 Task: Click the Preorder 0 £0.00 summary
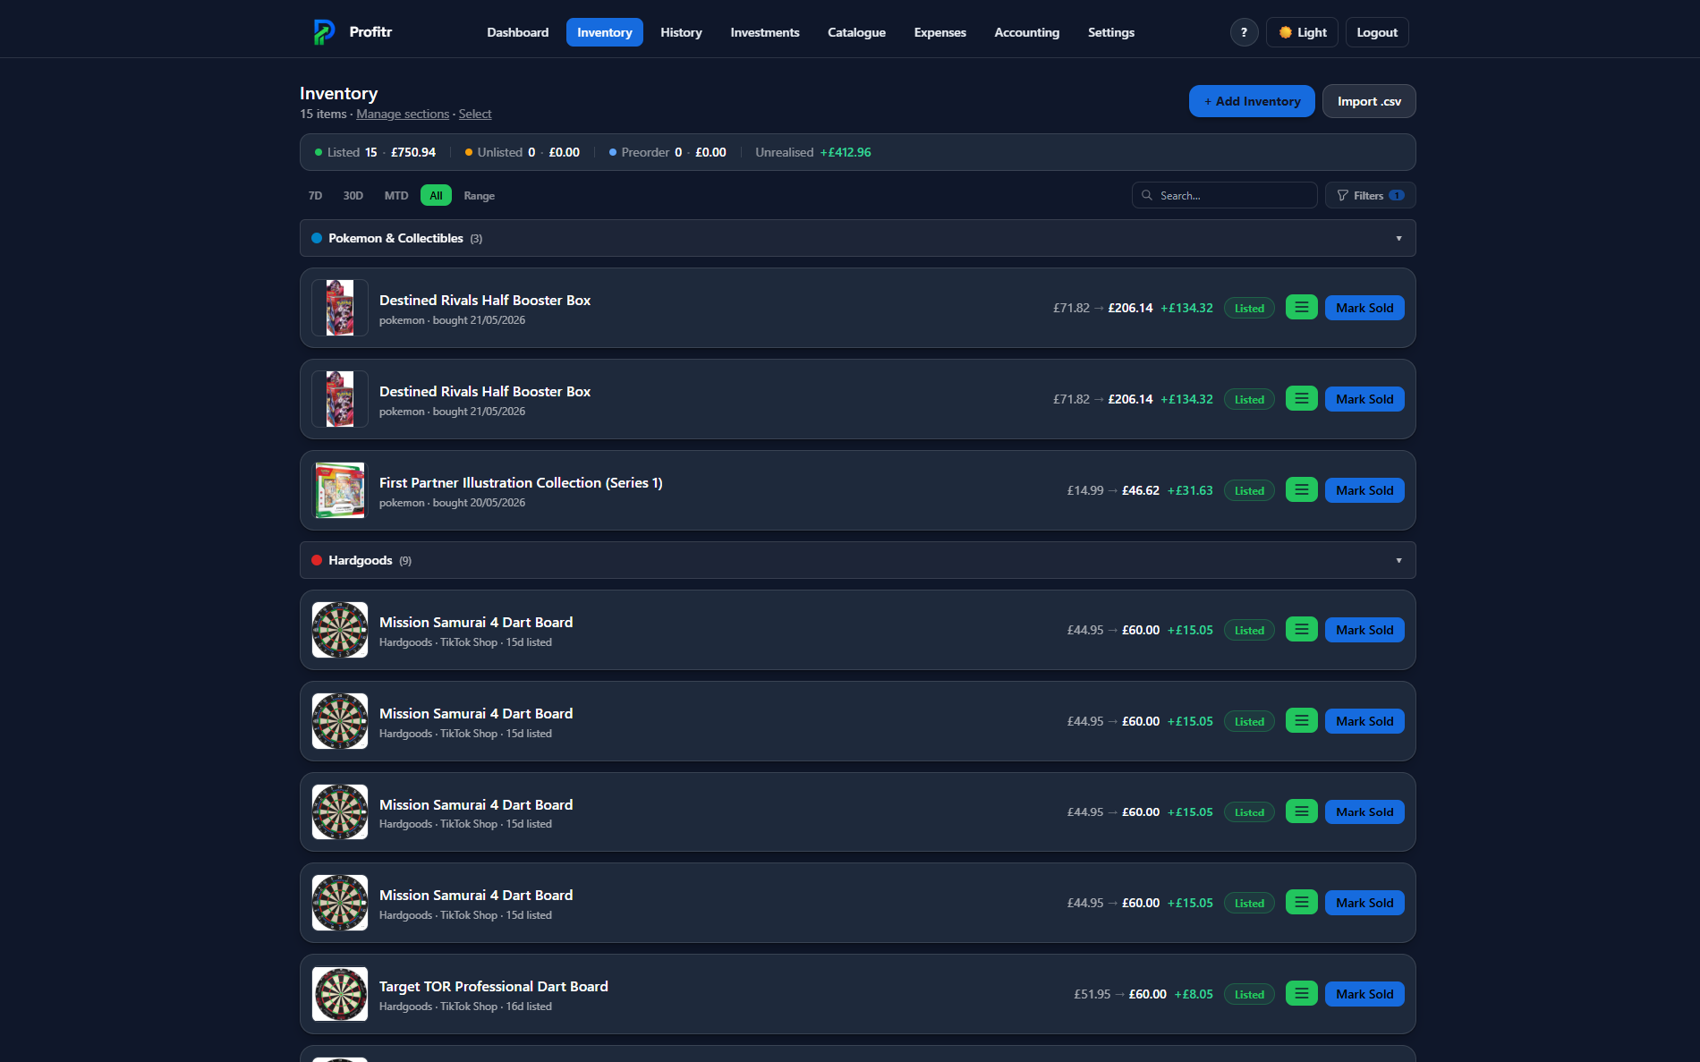[x=667, y=152]
